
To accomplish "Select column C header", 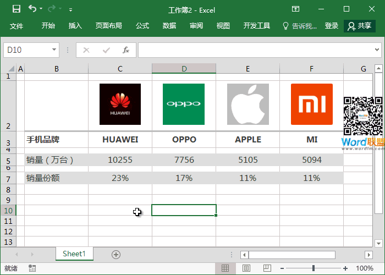I will pos(120,69).
